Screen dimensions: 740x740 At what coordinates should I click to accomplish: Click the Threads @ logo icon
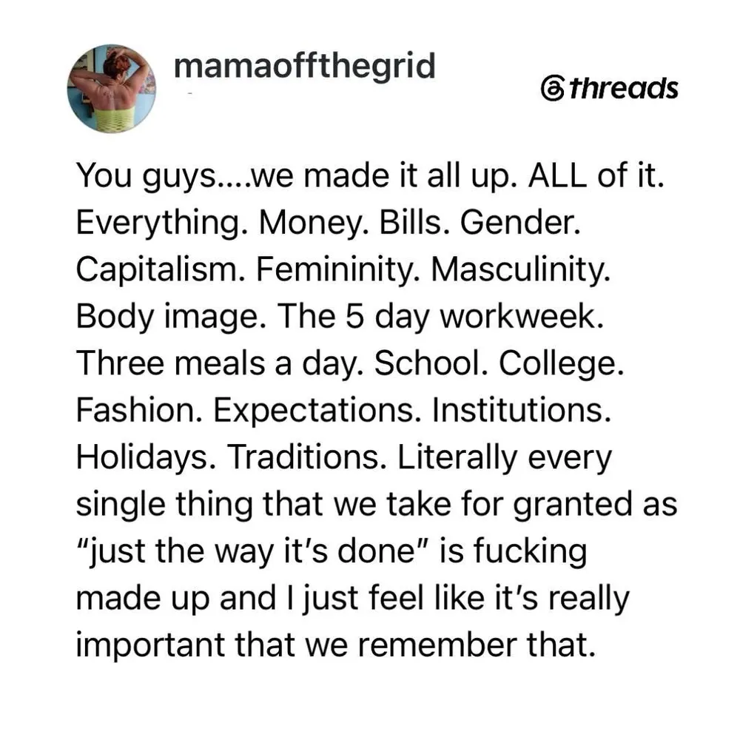click(x=553, y=89)
